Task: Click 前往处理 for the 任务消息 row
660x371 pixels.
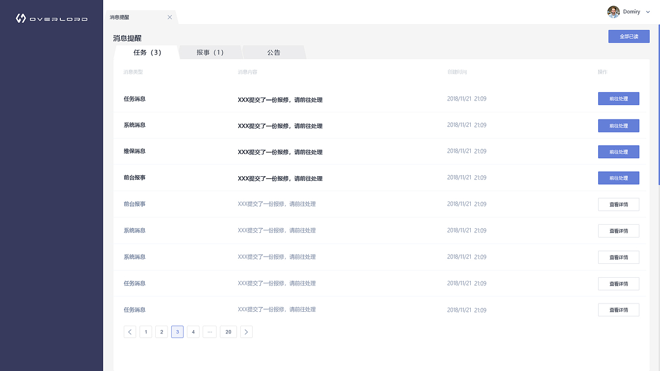Action: pos(618,98)
